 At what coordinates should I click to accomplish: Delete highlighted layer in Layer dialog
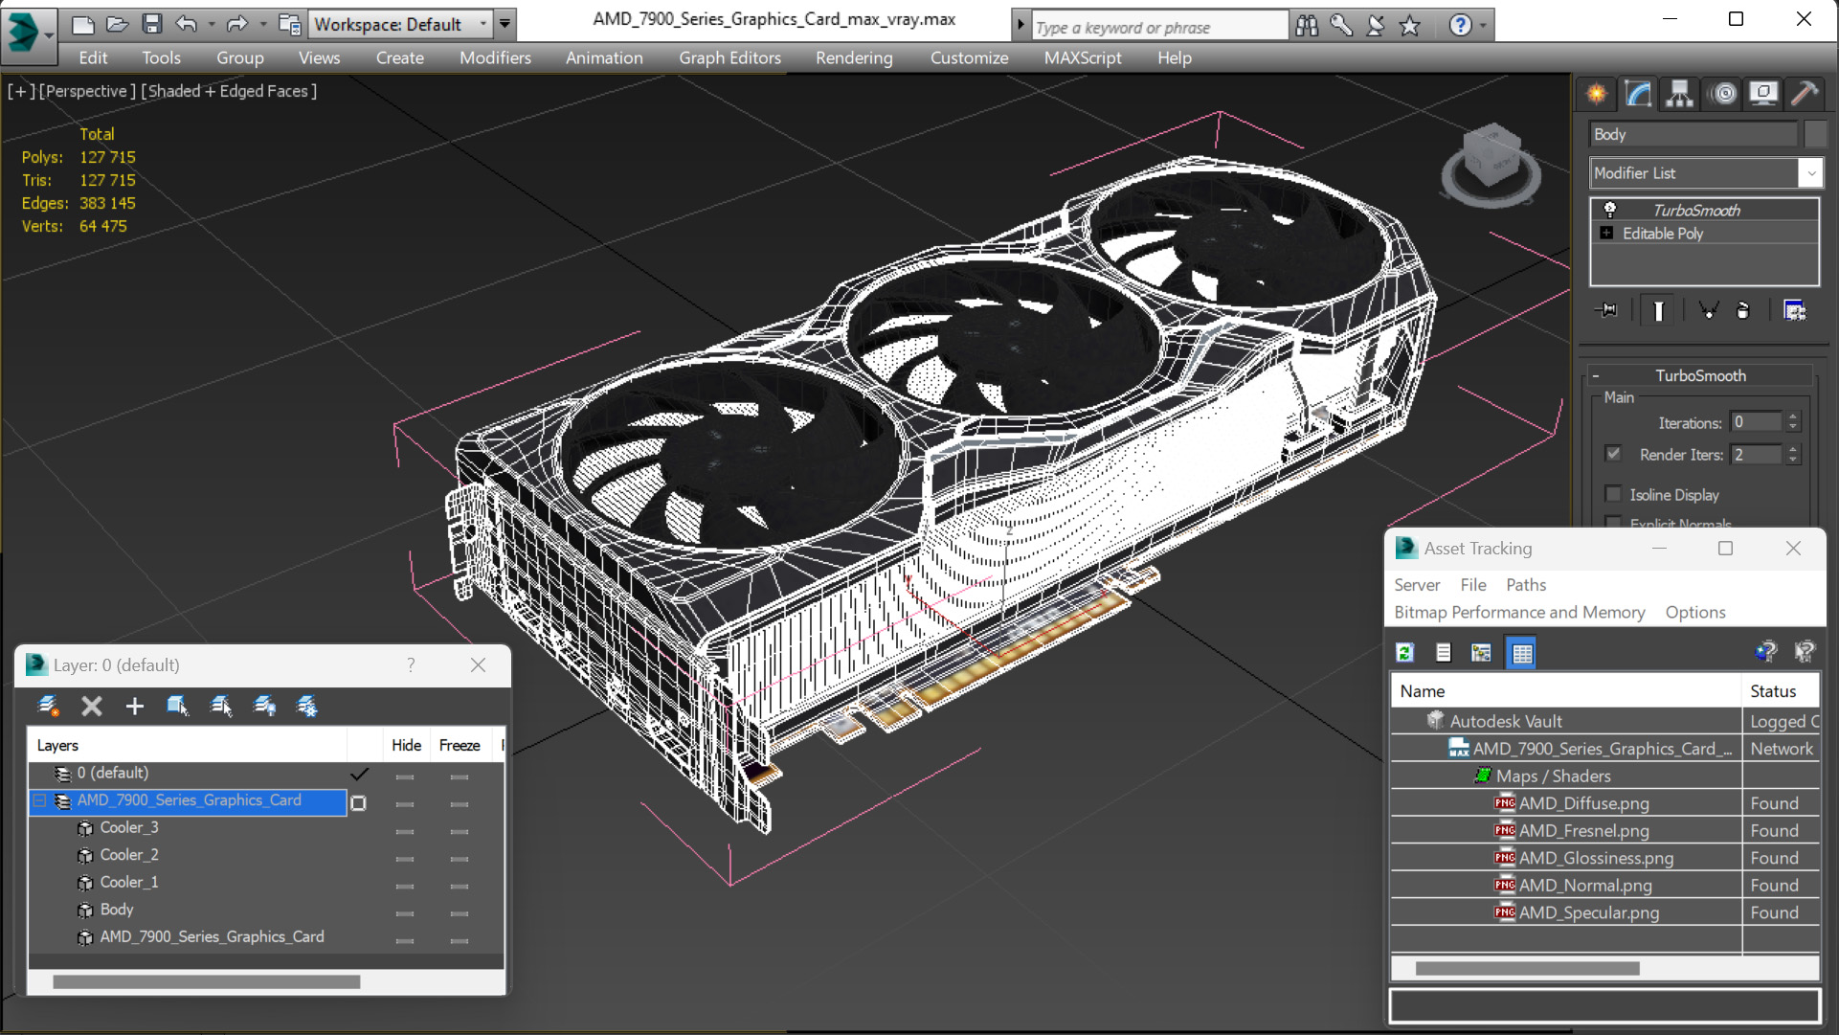91,707
